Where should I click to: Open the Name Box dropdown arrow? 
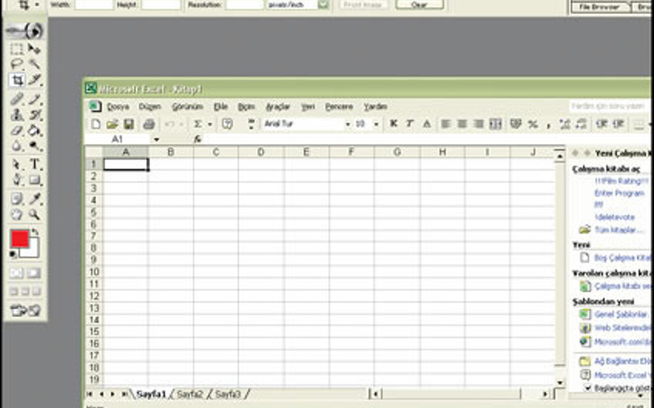coord(156,139)
